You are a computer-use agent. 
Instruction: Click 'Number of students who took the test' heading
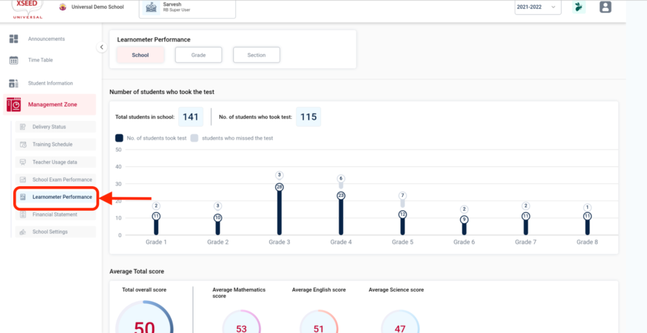pos(162,92)
